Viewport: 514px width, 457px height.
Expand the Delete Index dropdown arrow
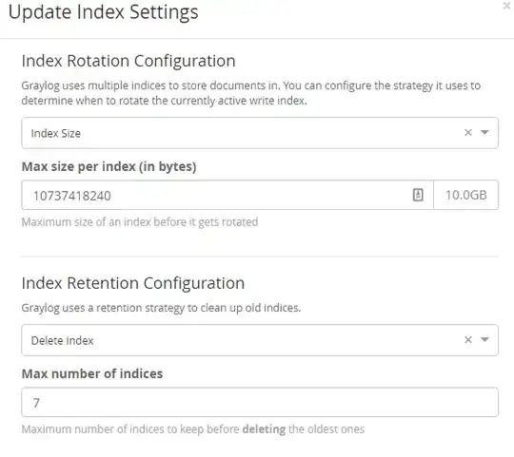[484, 339]
